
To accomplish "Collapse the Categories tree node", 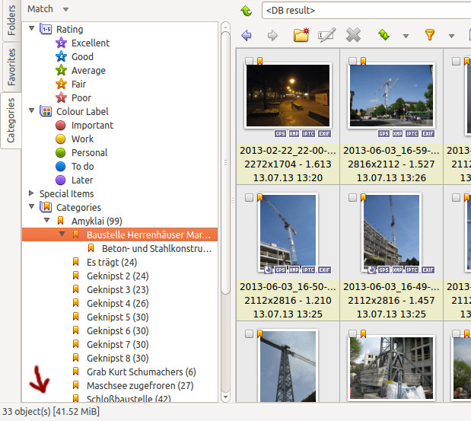I will coord(31,206).
